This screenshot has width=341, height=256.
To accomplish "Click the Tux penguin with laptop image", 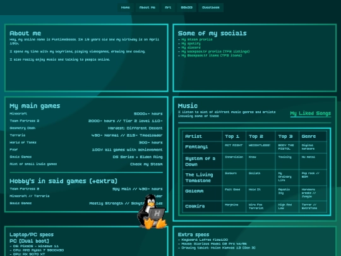I will click(x=152, y=212).
